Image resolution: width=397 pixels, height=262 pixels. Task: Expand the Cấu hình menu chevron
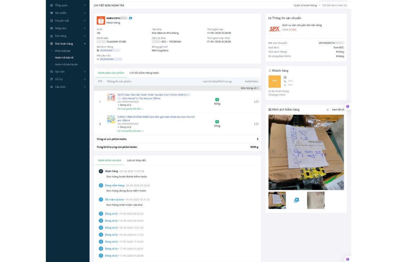point(85,87)
